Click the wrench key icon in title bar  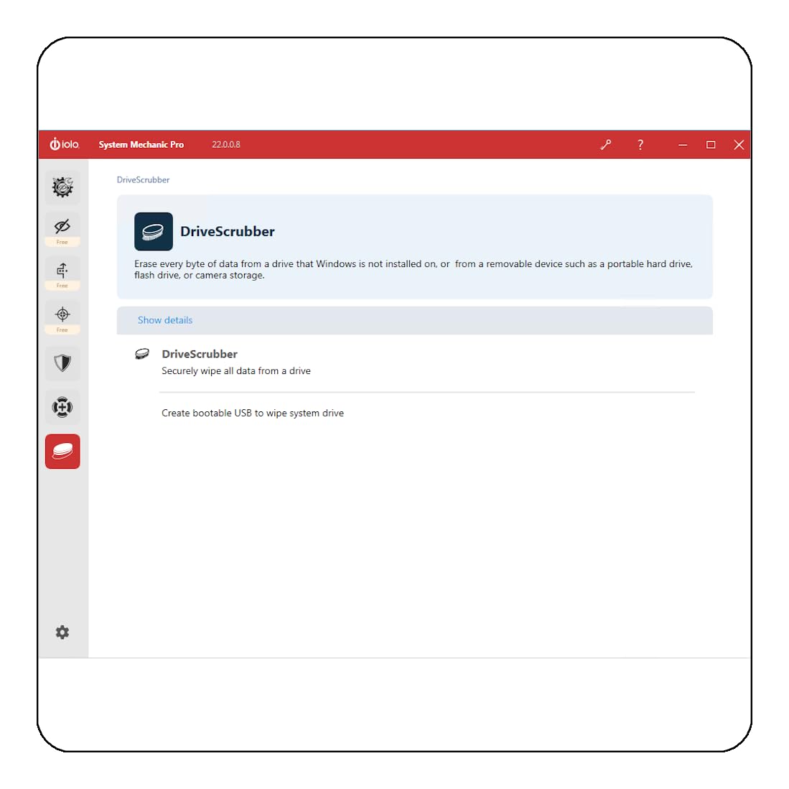606,145
